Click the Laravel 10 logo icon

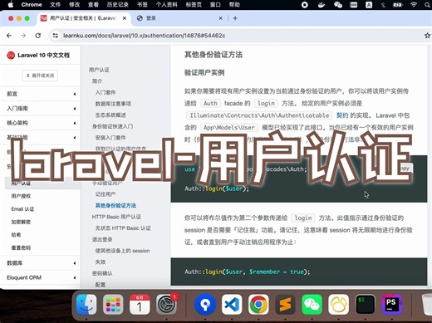pyautogui.click(x=11, y=56)
